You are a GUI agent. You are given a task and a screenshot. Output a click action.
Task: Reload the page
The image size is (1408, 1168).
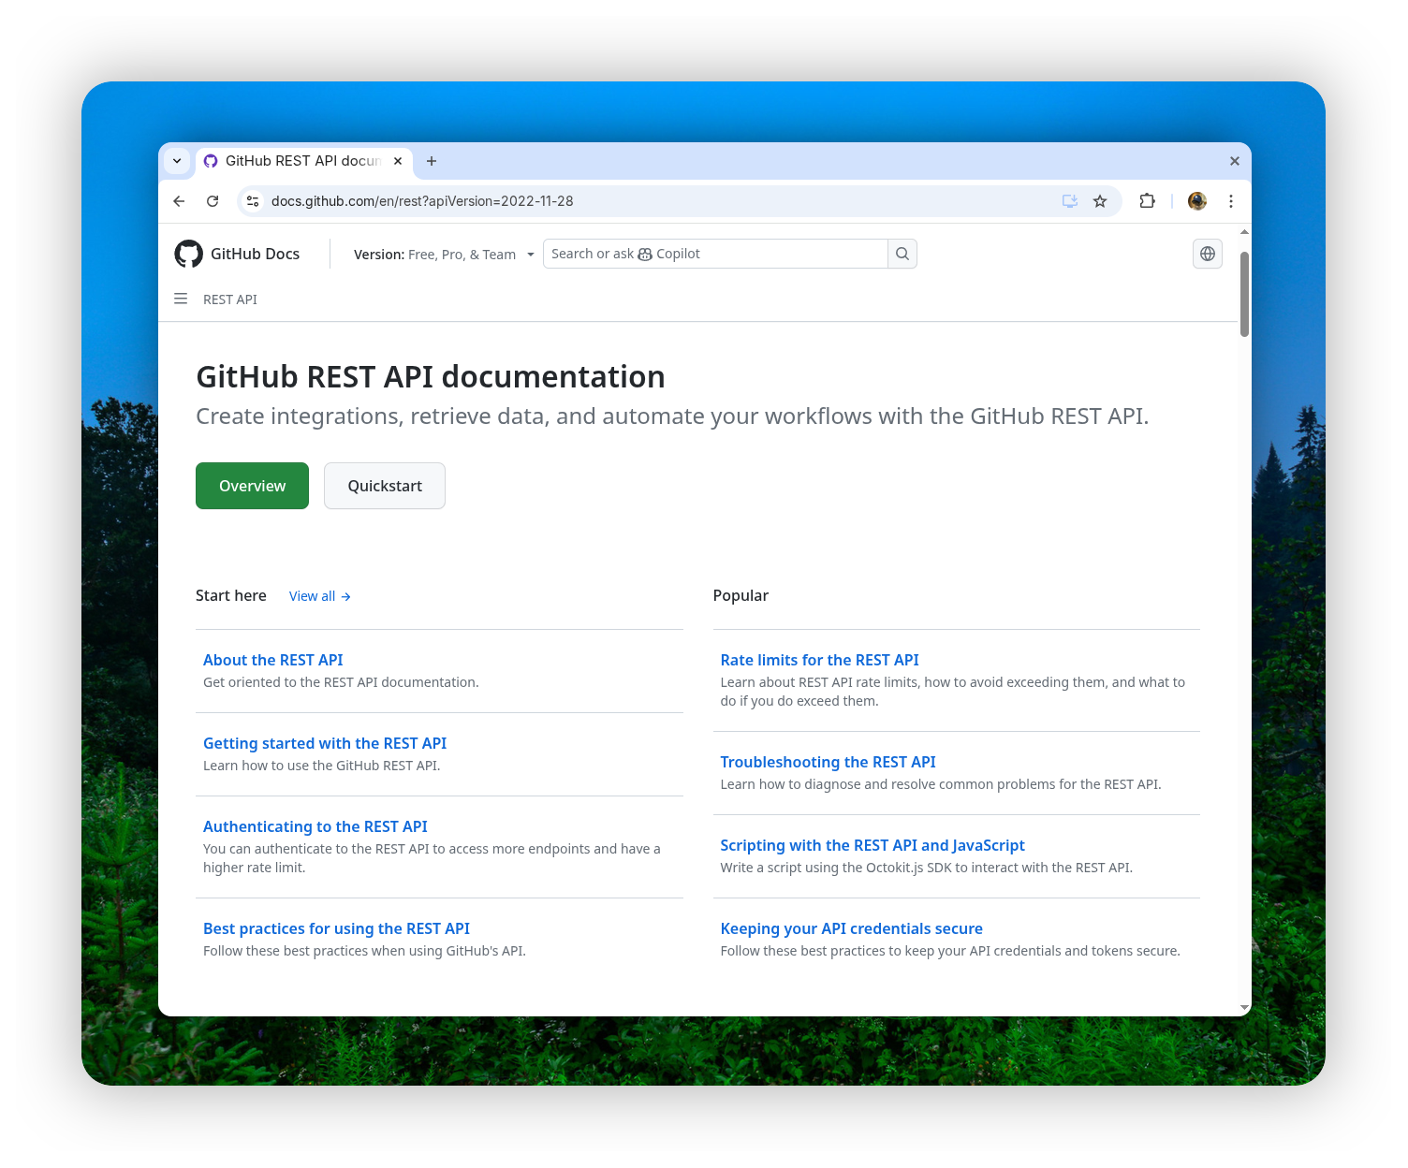(213, 201)
